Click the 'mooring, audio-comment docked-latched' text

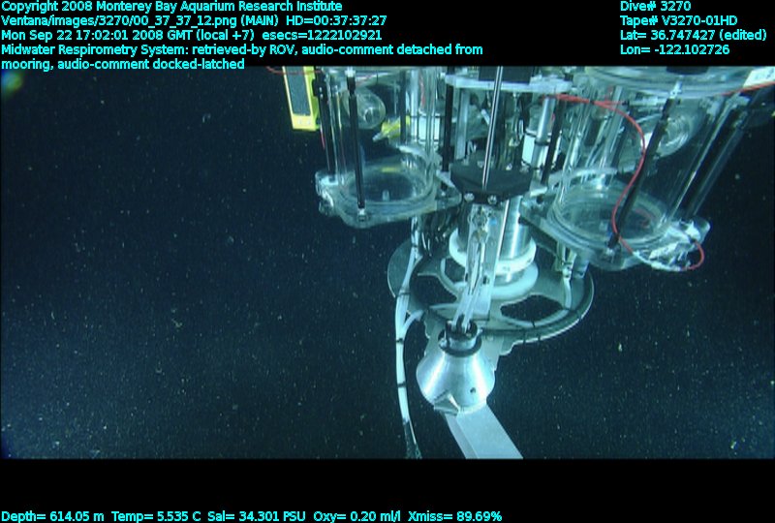click(x=123, y=64)
